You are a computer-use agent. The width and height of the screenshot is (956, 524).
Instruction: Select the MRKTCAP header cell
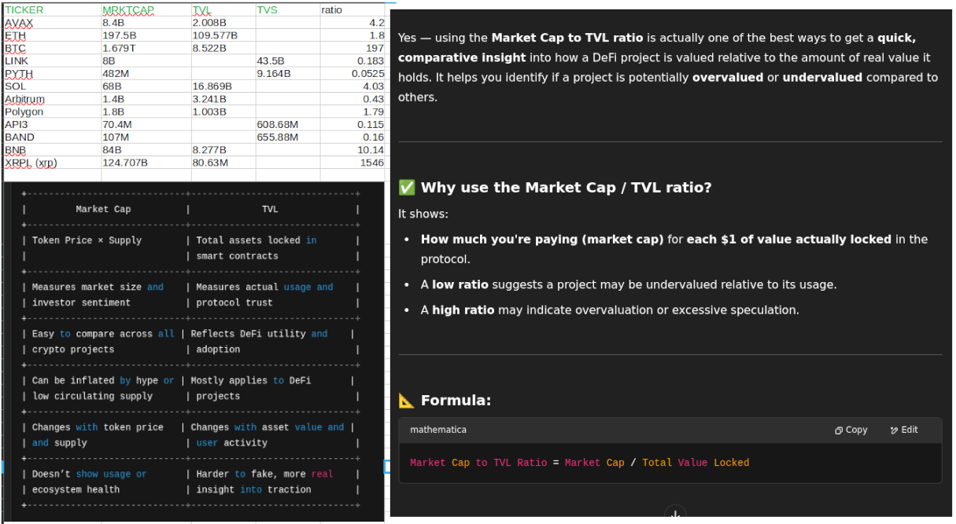[x=146, y=10]
